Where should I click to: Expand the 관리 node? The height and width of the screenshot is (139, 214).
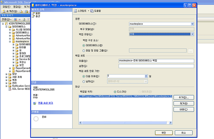[7, 83]
